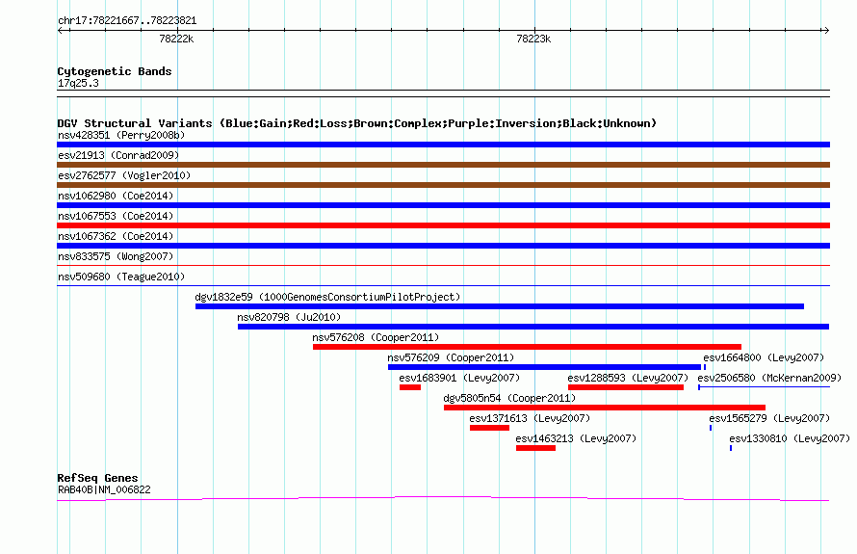Click the label nsv576209 (Cooper2011)

tap(451, 357)
